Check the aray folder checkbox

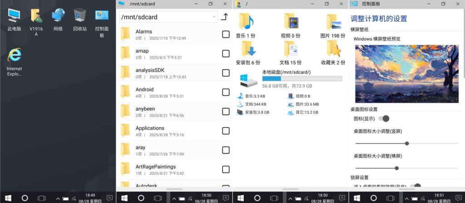point(226,150)
